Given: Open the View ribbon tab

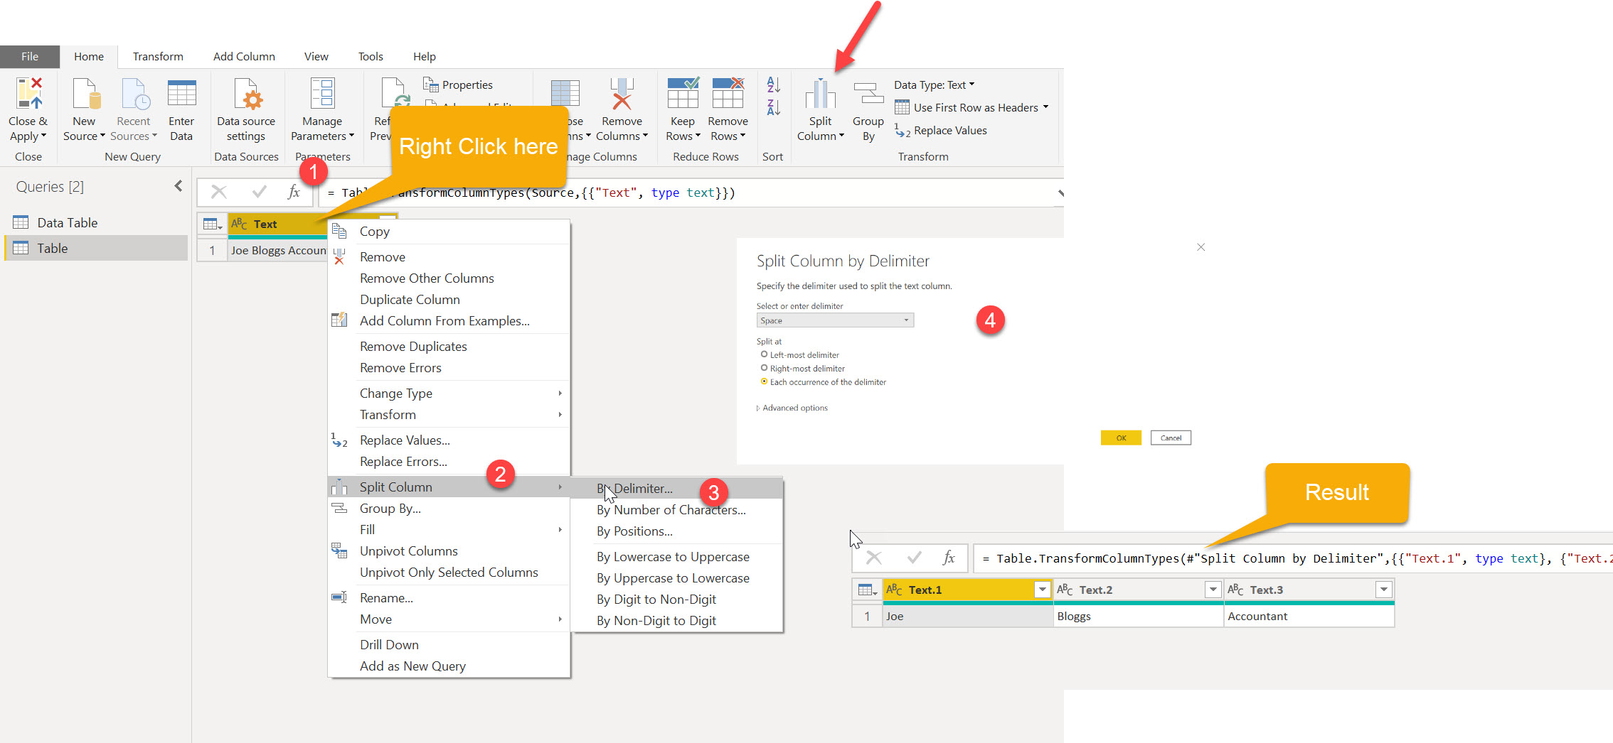Looking at the screenshot, I should point(316,57).
